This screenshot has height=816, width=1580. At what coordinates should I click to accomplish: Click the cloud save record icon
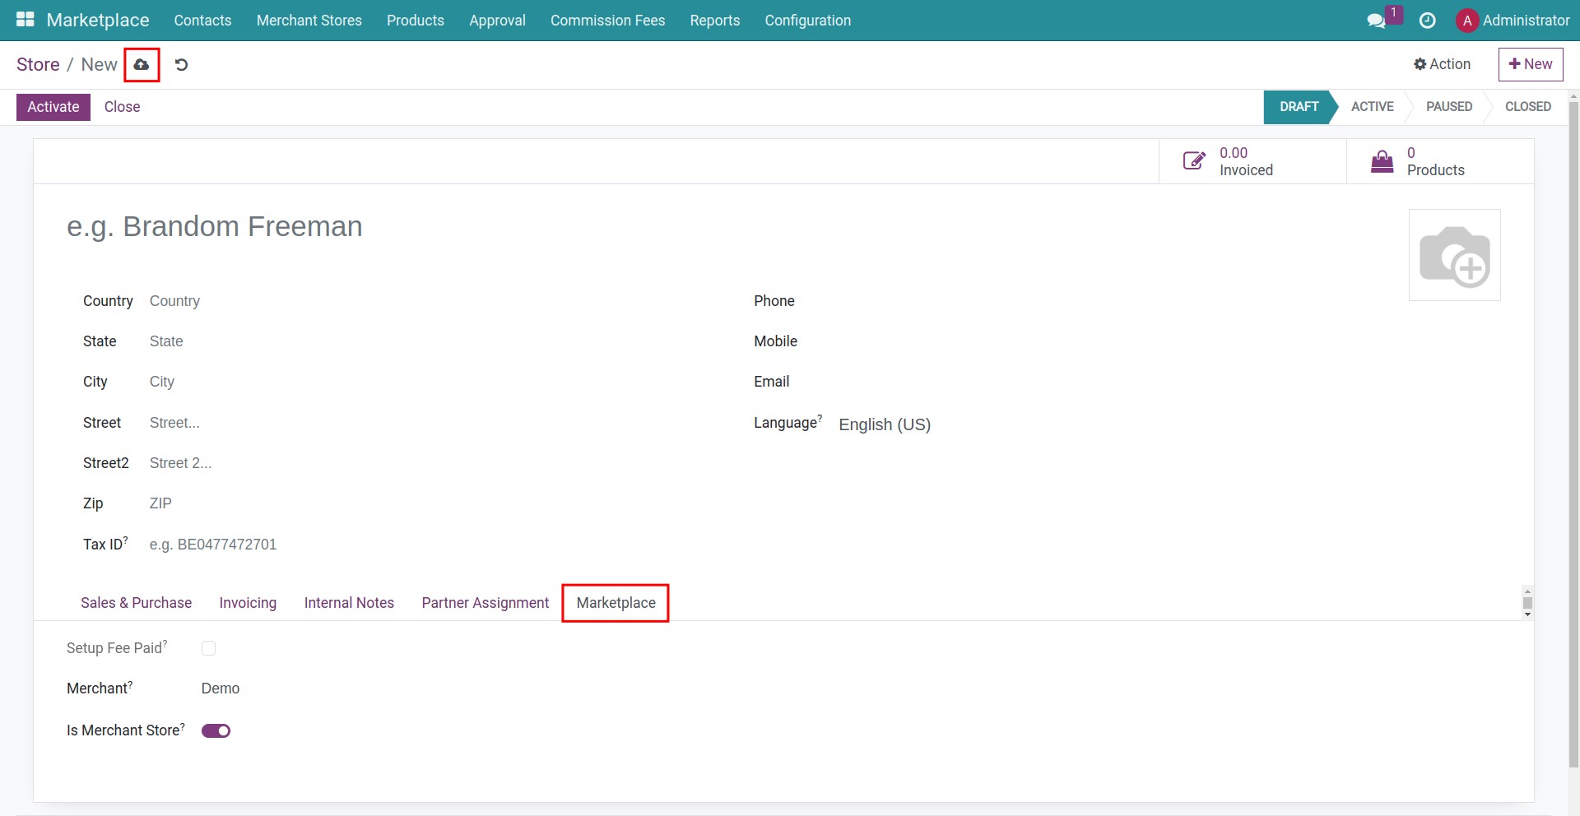pyautogui.click(x=142, y=64)
